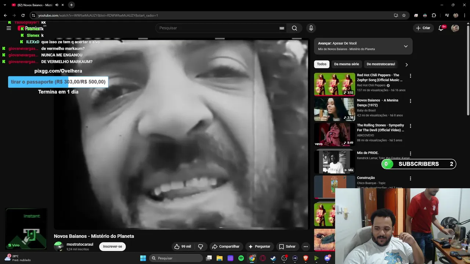Image resolution: width=470 pixels, height=264 pixels.
Task: View site information icon in address bar
Action: click(x=33, y=15)
